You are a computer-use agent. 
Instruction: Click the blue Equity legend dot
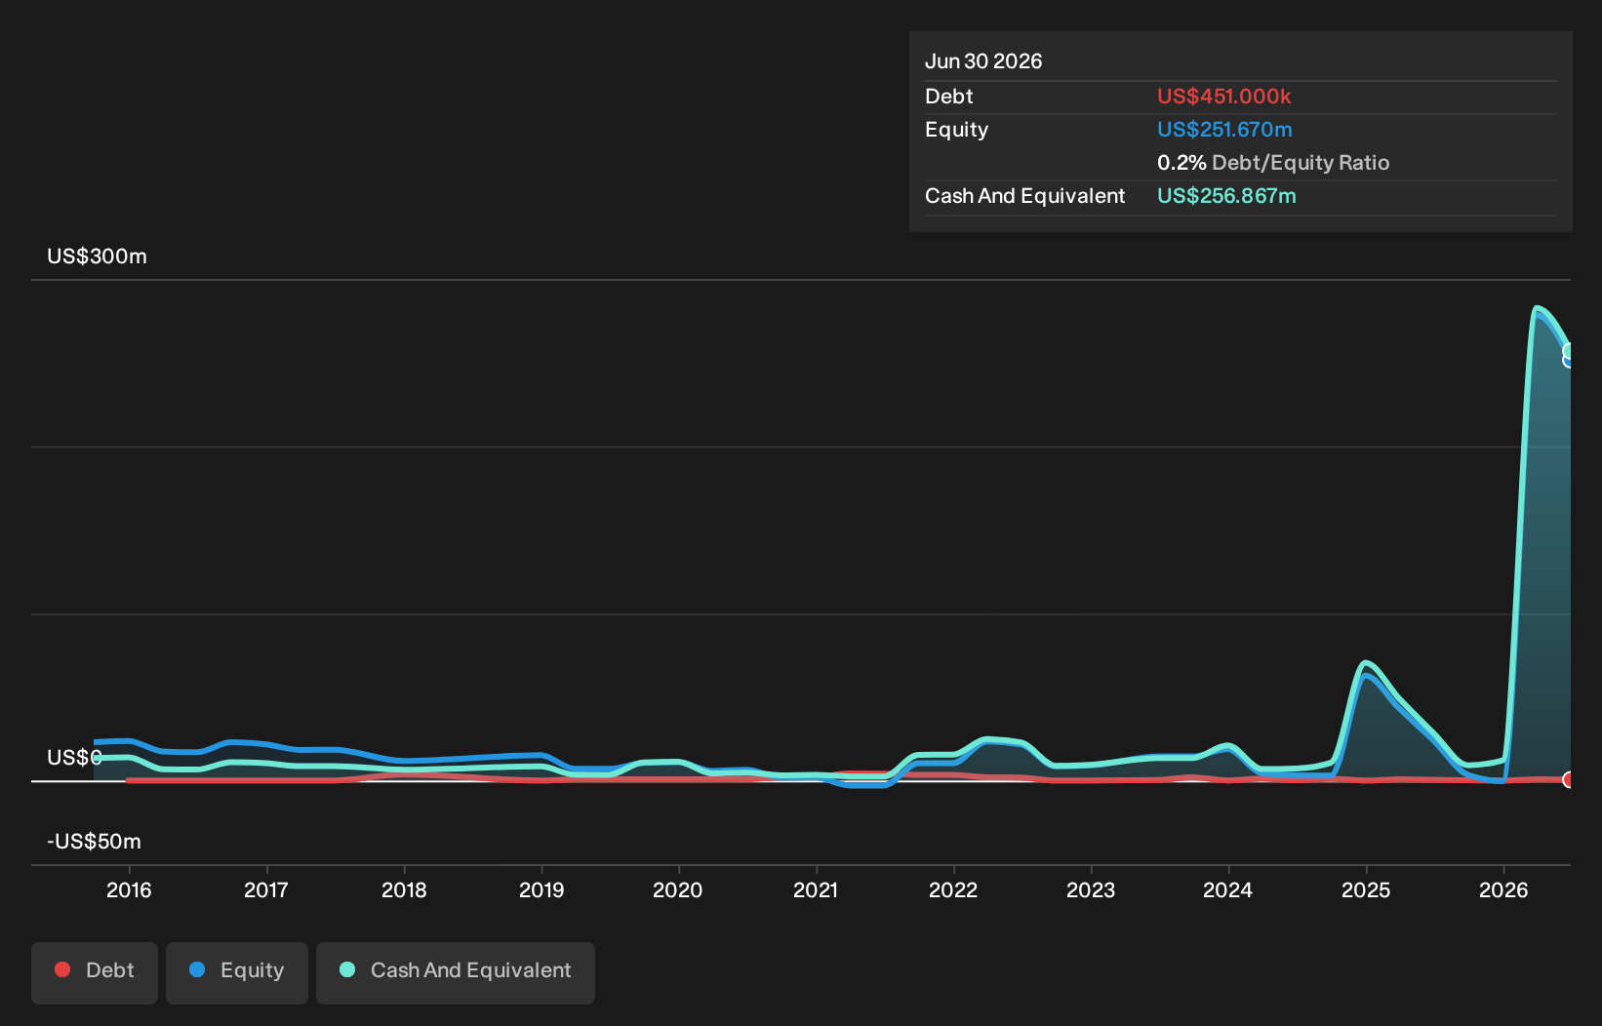197,969
